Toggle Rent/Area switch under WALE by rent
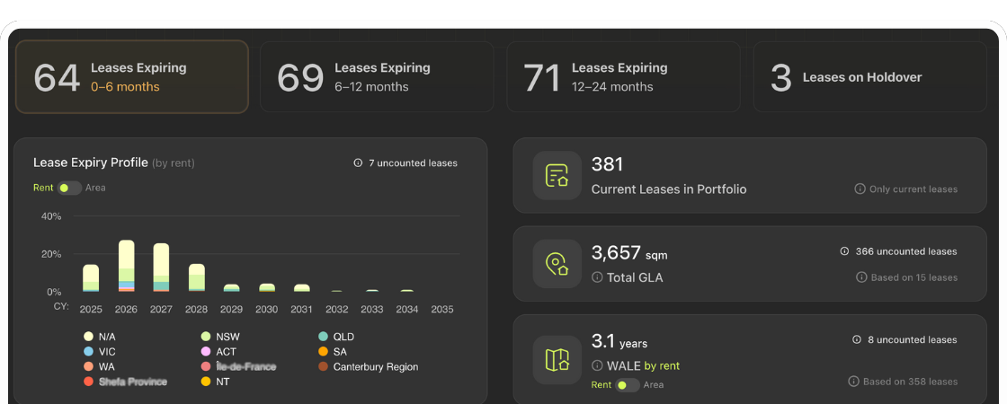The height and width of the screenshot is (404, 1007). [627, 385]
